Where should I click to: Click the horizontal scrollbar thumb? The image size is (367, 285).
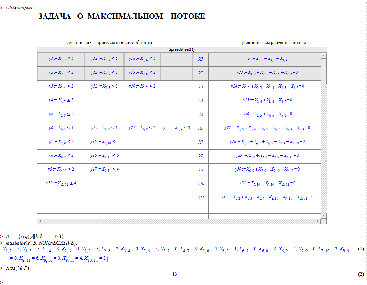pyautogui.click(x=73, y=221)
